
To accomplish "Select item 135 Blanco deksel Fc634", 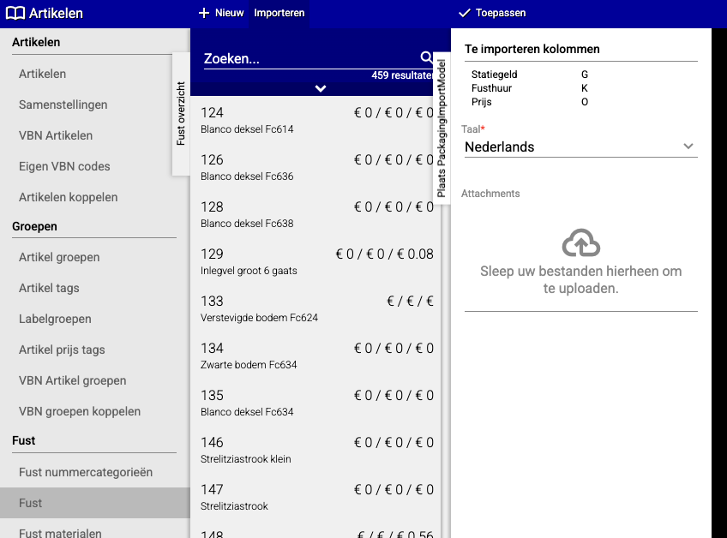I will click(315, 403).
